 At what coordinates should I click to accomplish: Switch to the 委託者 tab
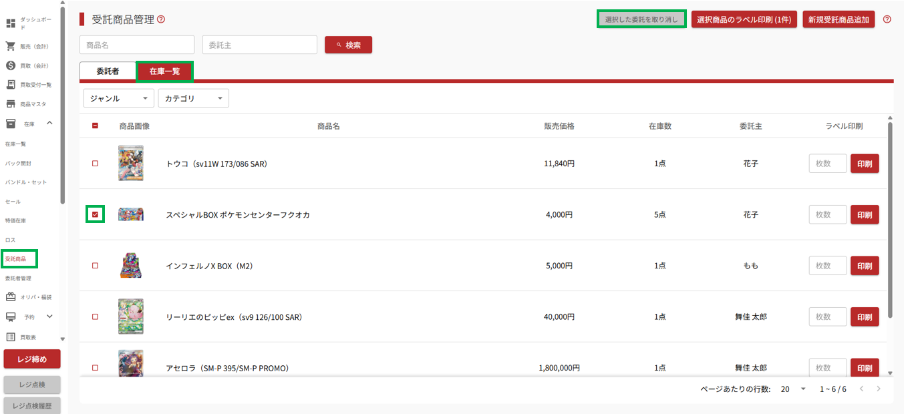point(108,71)
